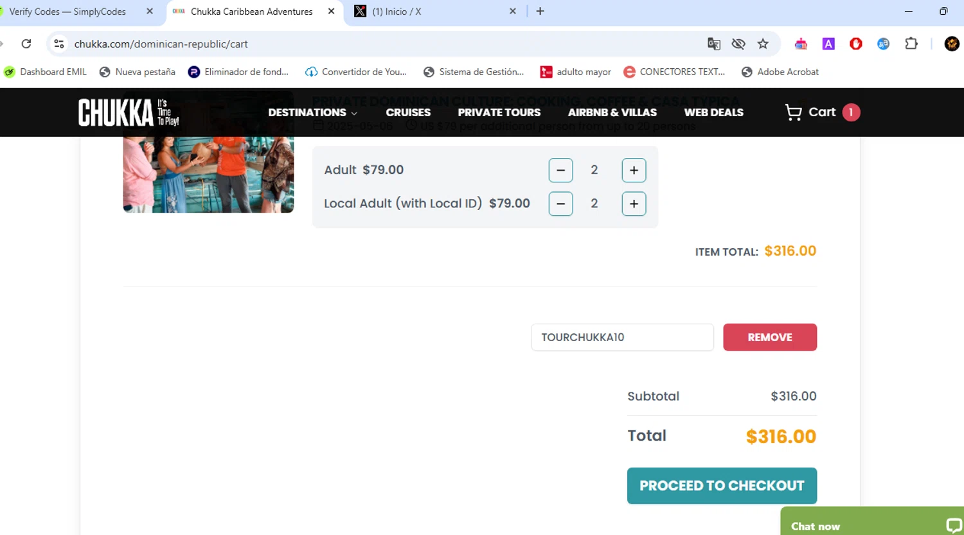Click the Subtotal $316.00 value
The width and height of the screenshot is (964, 535).
pos(794,396)
